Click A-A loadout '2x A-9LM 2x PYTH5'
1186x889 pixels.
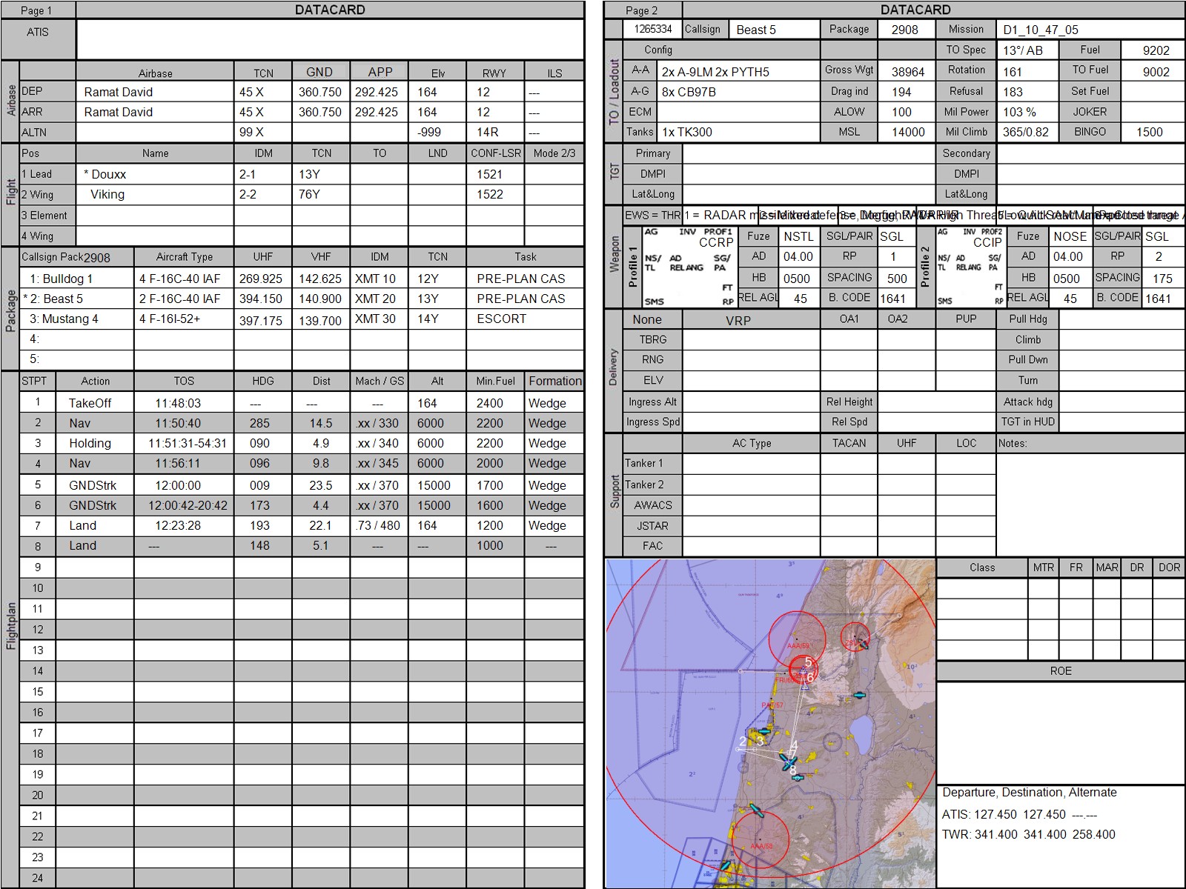click(x=715, y=72)
